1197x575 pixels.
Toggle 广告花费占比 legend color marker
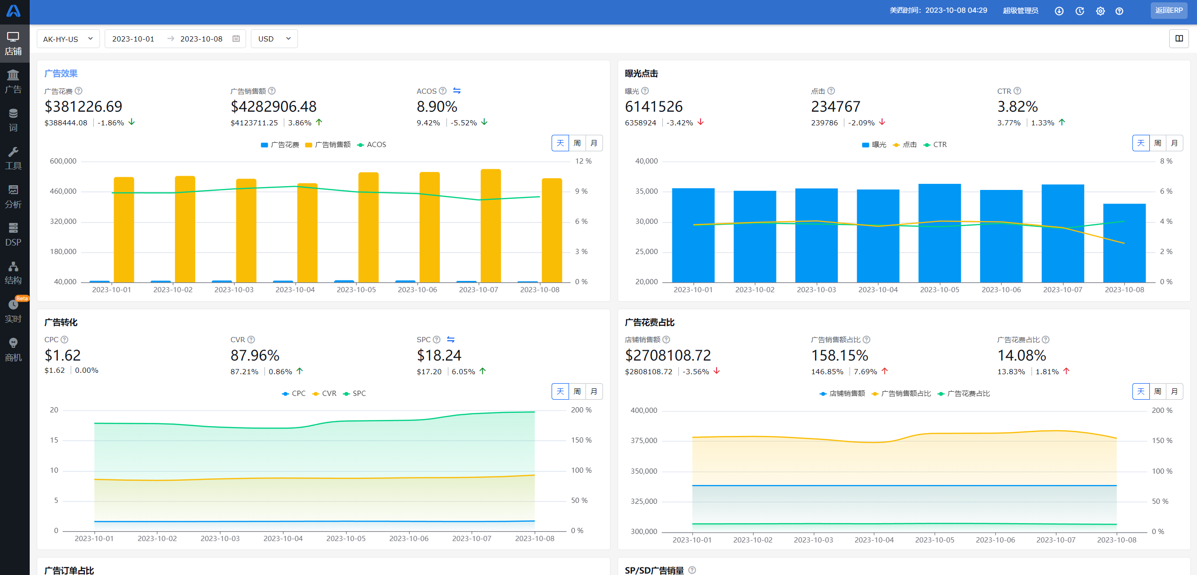pos(941,394)
